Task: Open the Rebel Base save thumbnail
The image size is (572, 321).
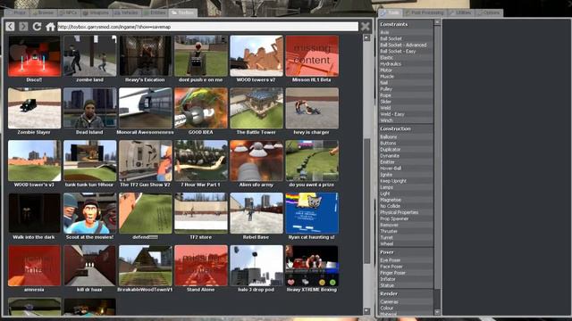Action: pos(257,213)
